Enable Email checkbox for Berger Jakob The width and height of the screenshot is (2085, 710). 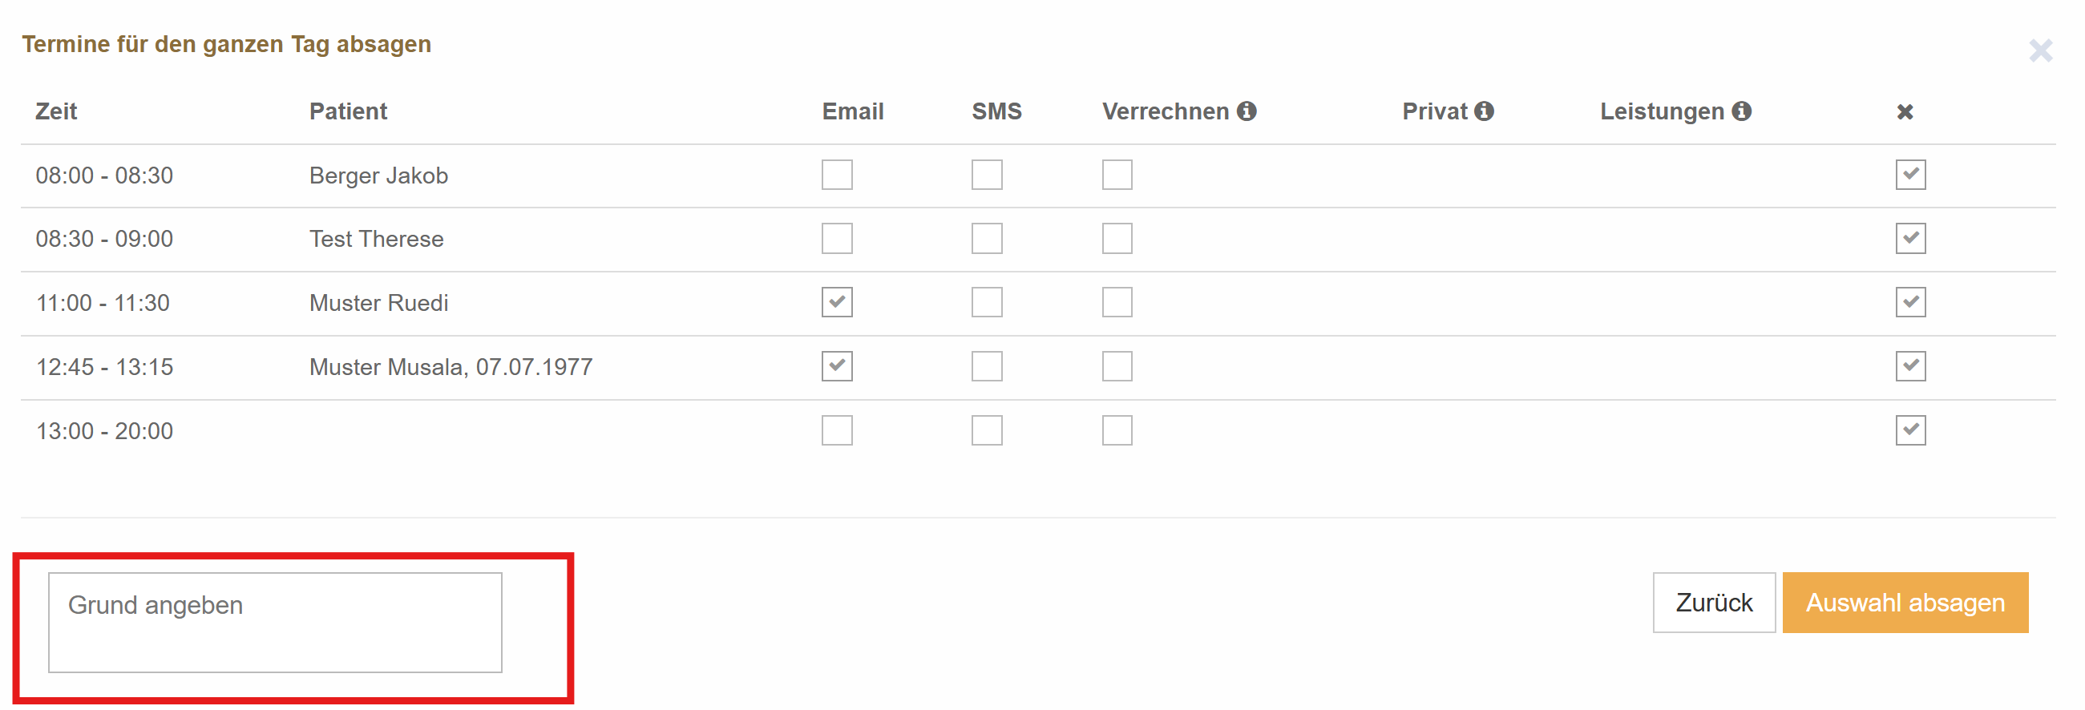click(x=837, y=174)
